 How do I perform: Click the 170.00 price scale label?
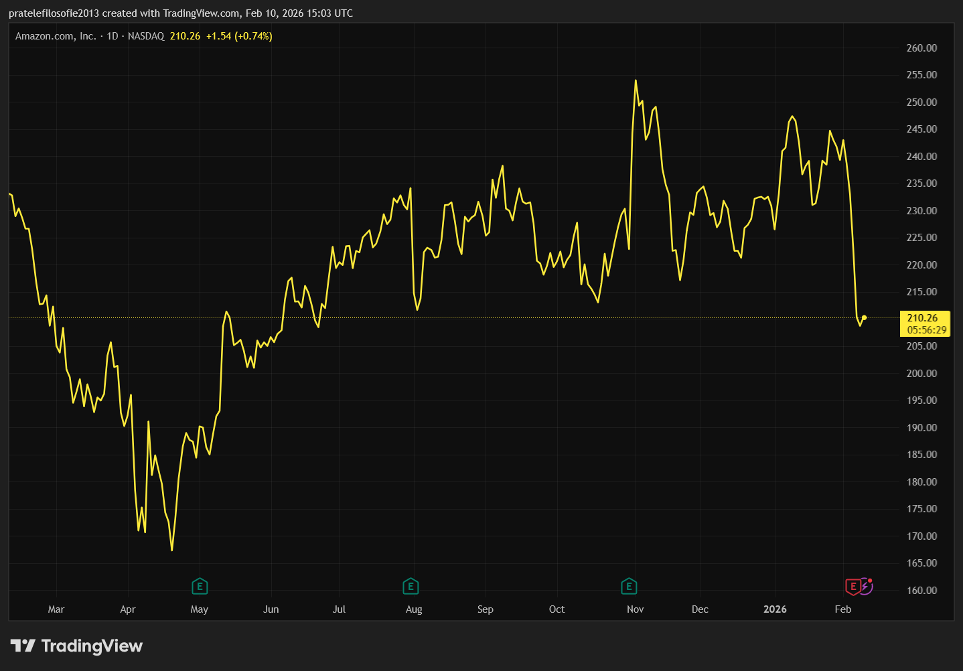tap(921, 536)
